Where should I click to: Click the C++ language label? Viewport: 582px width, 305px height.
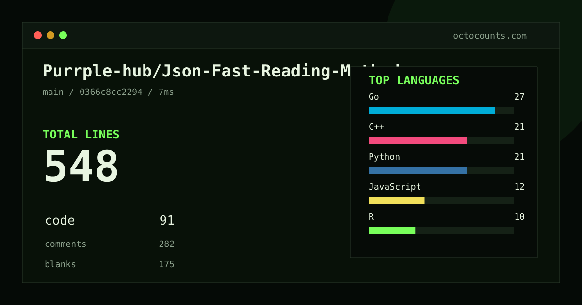pos(376,127)
